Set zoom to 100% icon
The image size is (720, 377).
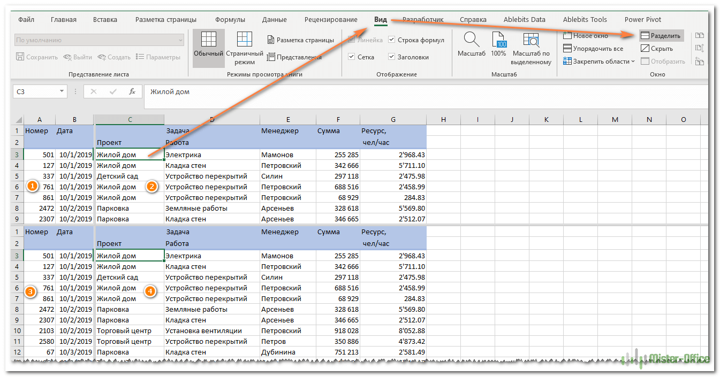498,41
